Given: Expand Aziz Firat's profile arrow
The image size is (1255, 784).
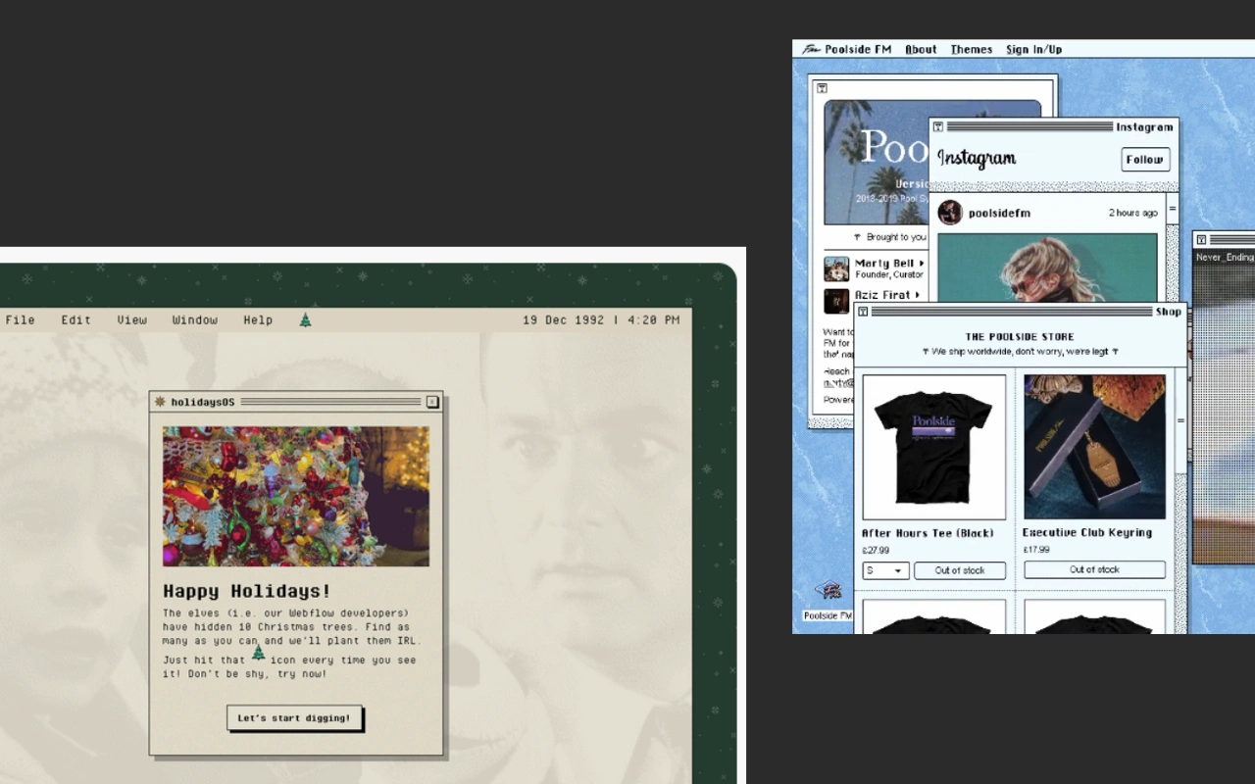Looking at the screenshot, I should point(918,294).
